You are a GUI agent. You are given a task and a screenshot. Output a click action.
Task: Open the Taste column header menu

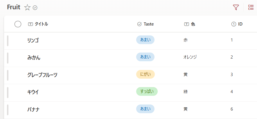149,24
